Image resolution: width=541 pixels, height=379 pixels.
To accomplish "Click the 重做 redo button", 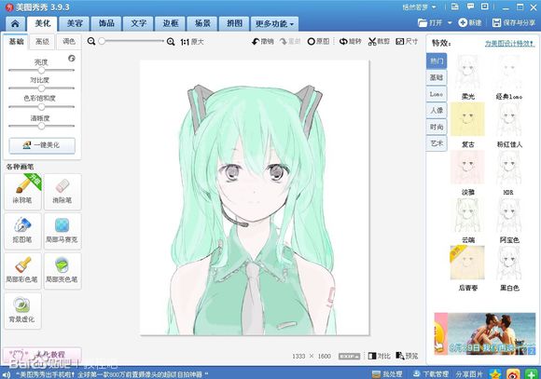I will coord(290,42).
